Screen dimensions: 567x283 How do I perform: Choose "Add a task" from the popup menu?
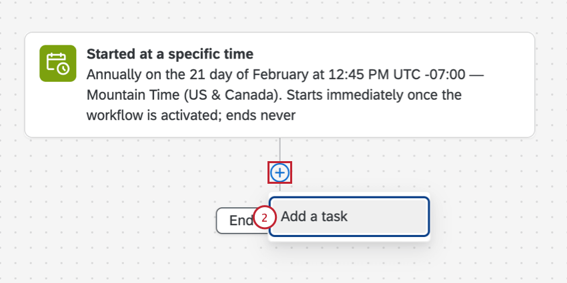pyautogui.click(x=349, y=216)
